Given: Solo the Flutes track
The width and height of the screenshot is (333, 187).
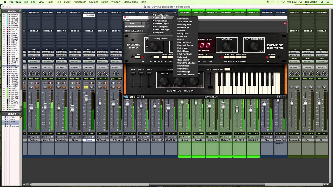Looking at the screenshot, I should (x=72, y=87).
